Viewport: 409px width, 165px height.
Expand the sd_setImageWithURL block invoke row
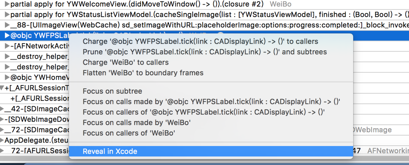7,25
